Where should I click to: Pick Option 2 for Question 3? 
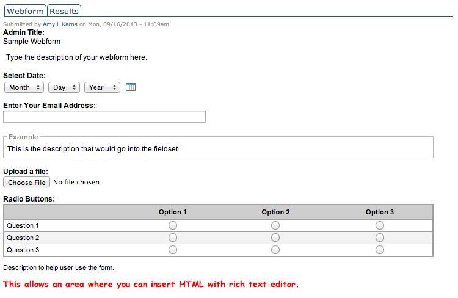point(275,250)
